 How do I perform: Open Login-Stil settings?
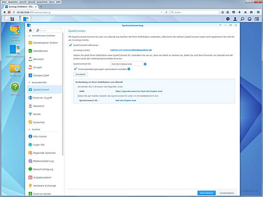(x=44, y=145)
